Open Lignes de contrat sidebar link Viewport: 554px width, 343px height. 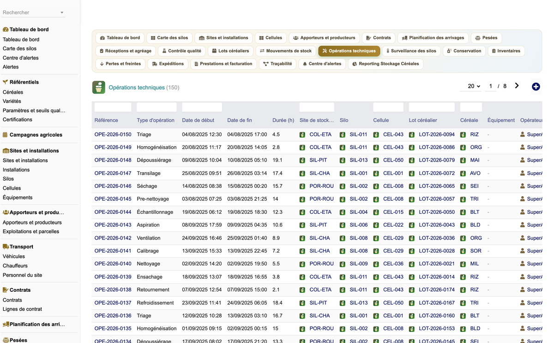point(22,309)
